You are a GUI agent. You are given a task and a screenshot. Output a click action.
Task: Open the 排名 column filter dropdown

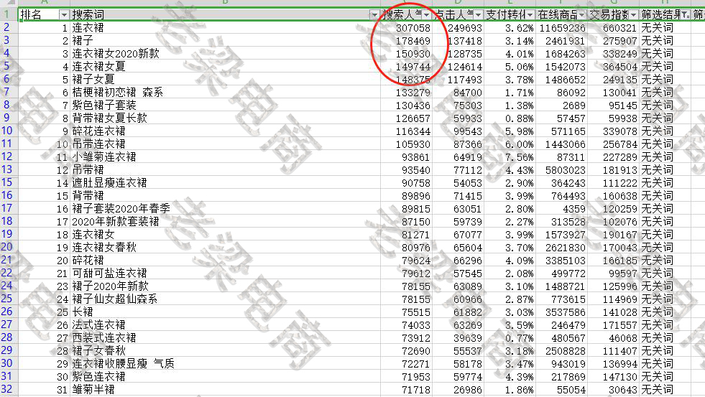(x=64, y=15)
